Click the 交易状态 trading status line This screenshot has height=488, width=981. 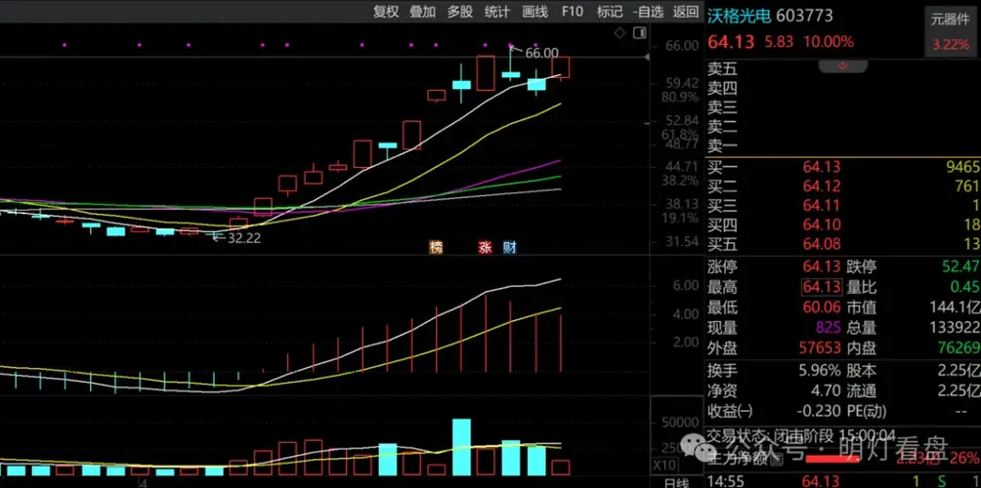pos(801,435)
